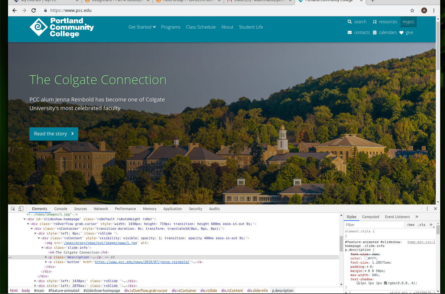This screenshot has height=294, width=445.
Task: Open the Network tab
Action: coord(101,209)
